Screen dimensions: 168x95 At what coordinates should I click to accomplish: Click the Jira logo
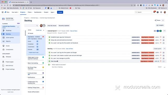(7, 12)
